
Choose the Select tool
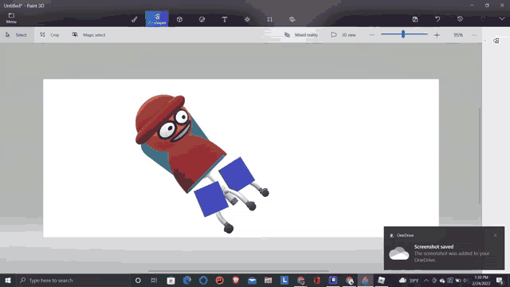coord(16,35)
